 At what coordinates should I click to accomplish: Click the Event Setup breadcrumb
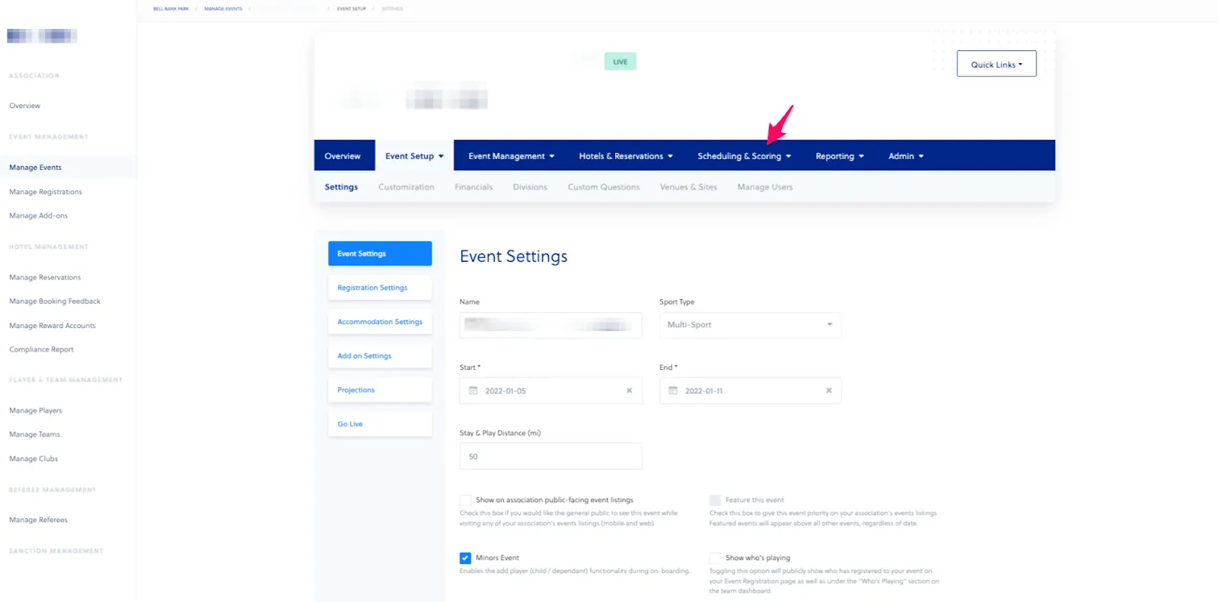[352, 9]
